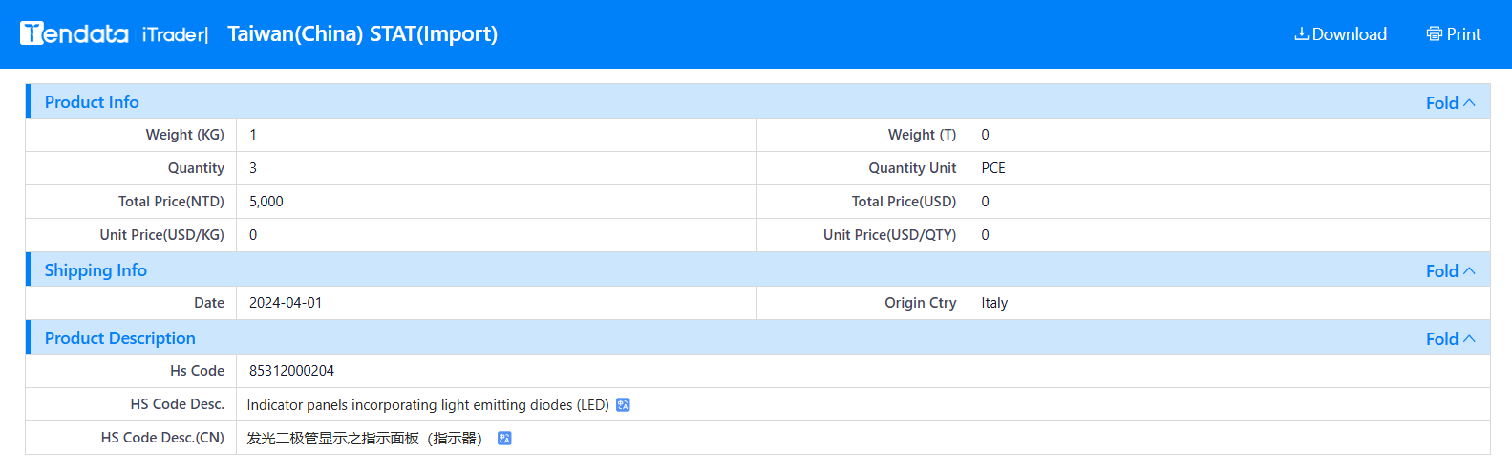Click the Total Price(USD) value 0
1512x474 pixels.
985,202
